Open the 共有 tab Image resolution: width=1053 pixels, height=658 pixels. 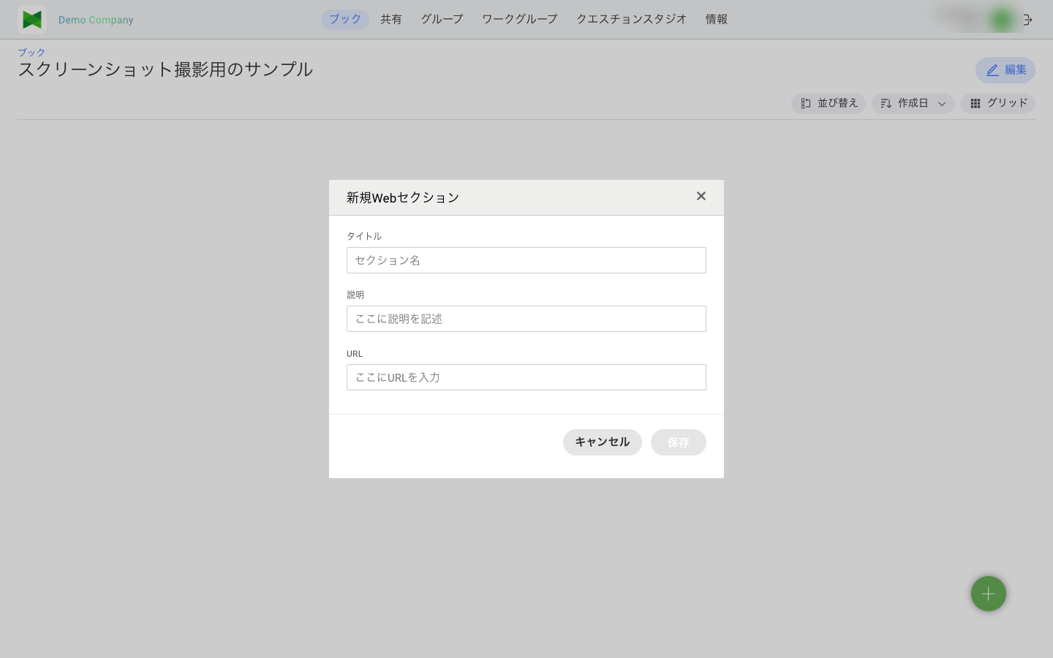pos(391,20)
